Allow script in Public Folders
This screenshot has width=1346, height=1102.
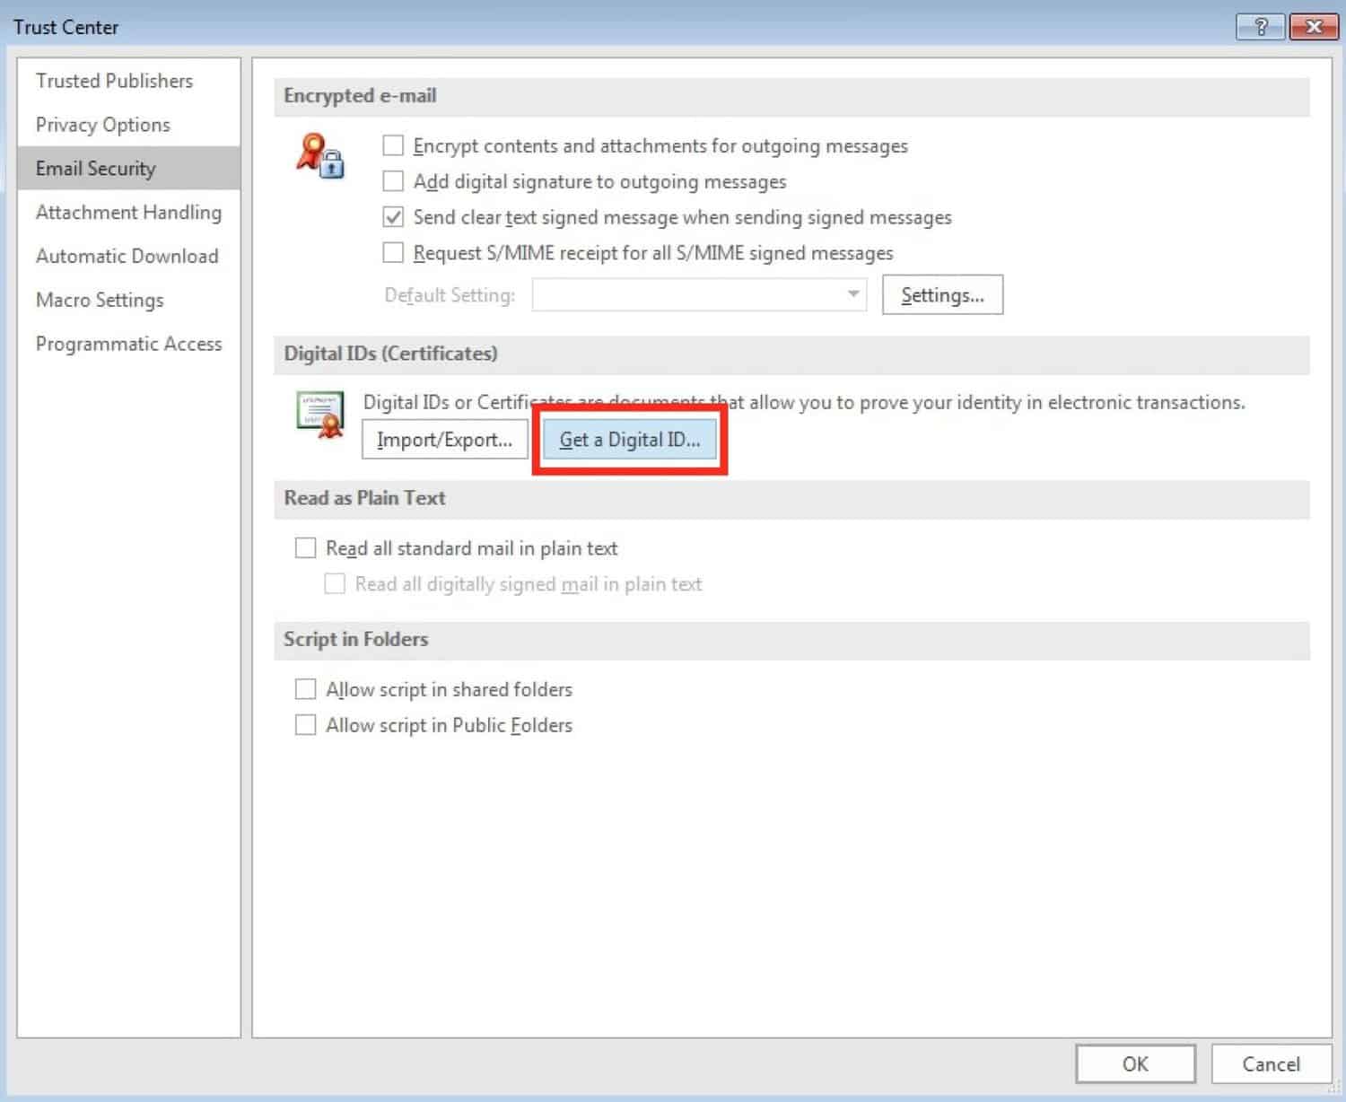pyautogui.click(x=305, y=724)
